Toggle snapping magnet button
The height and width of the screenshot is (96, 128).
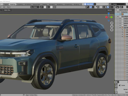[x=45, y=7]
